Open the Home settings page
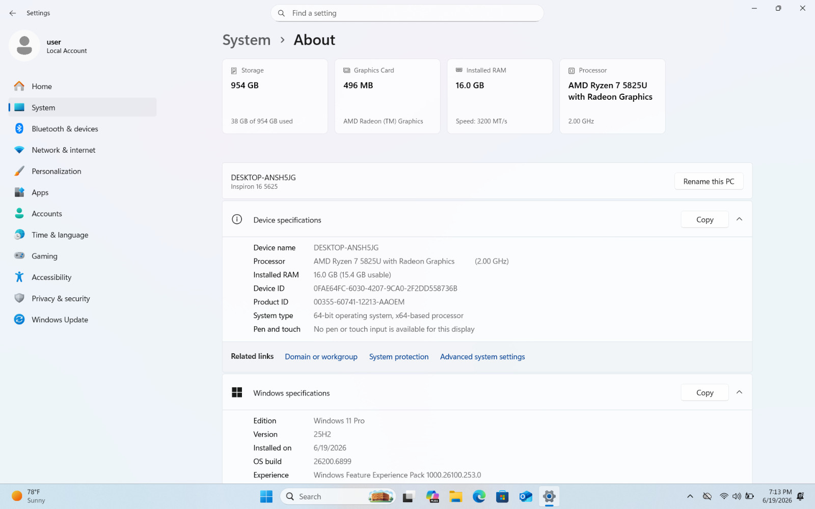 [83, 87]
